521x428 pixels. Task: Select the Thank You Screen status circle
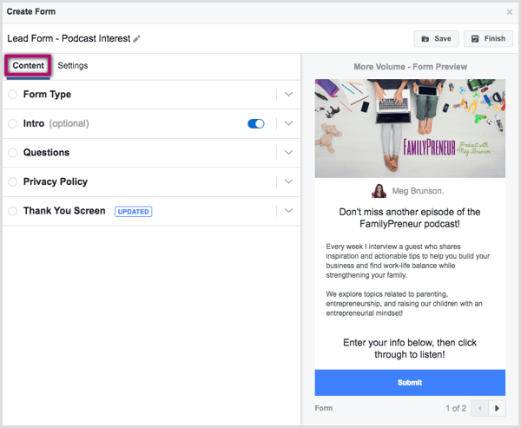[x=13, y=211]
